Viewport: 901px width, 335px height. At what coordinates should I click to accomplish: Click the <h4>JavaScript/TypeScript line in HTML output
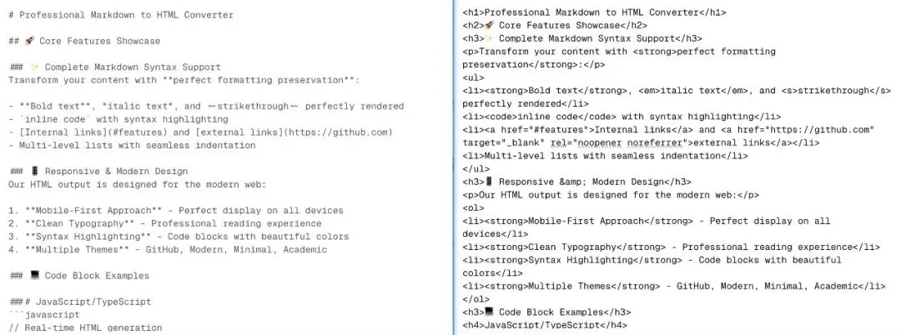545,325
